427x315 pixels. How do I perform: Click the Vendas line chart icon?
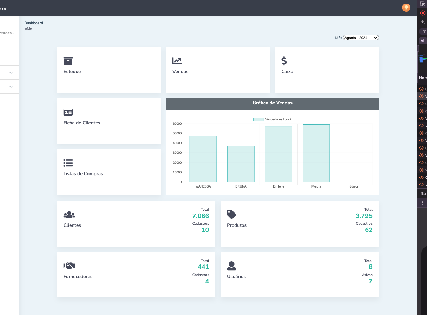[x=177, y=61]
